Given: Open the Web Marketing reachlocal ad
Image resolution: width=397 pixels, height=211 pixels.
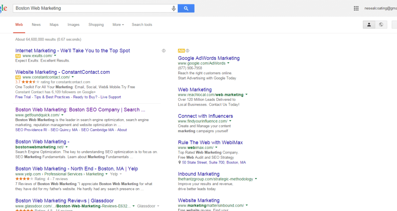Looking at the screenshot, I should 195,90.
